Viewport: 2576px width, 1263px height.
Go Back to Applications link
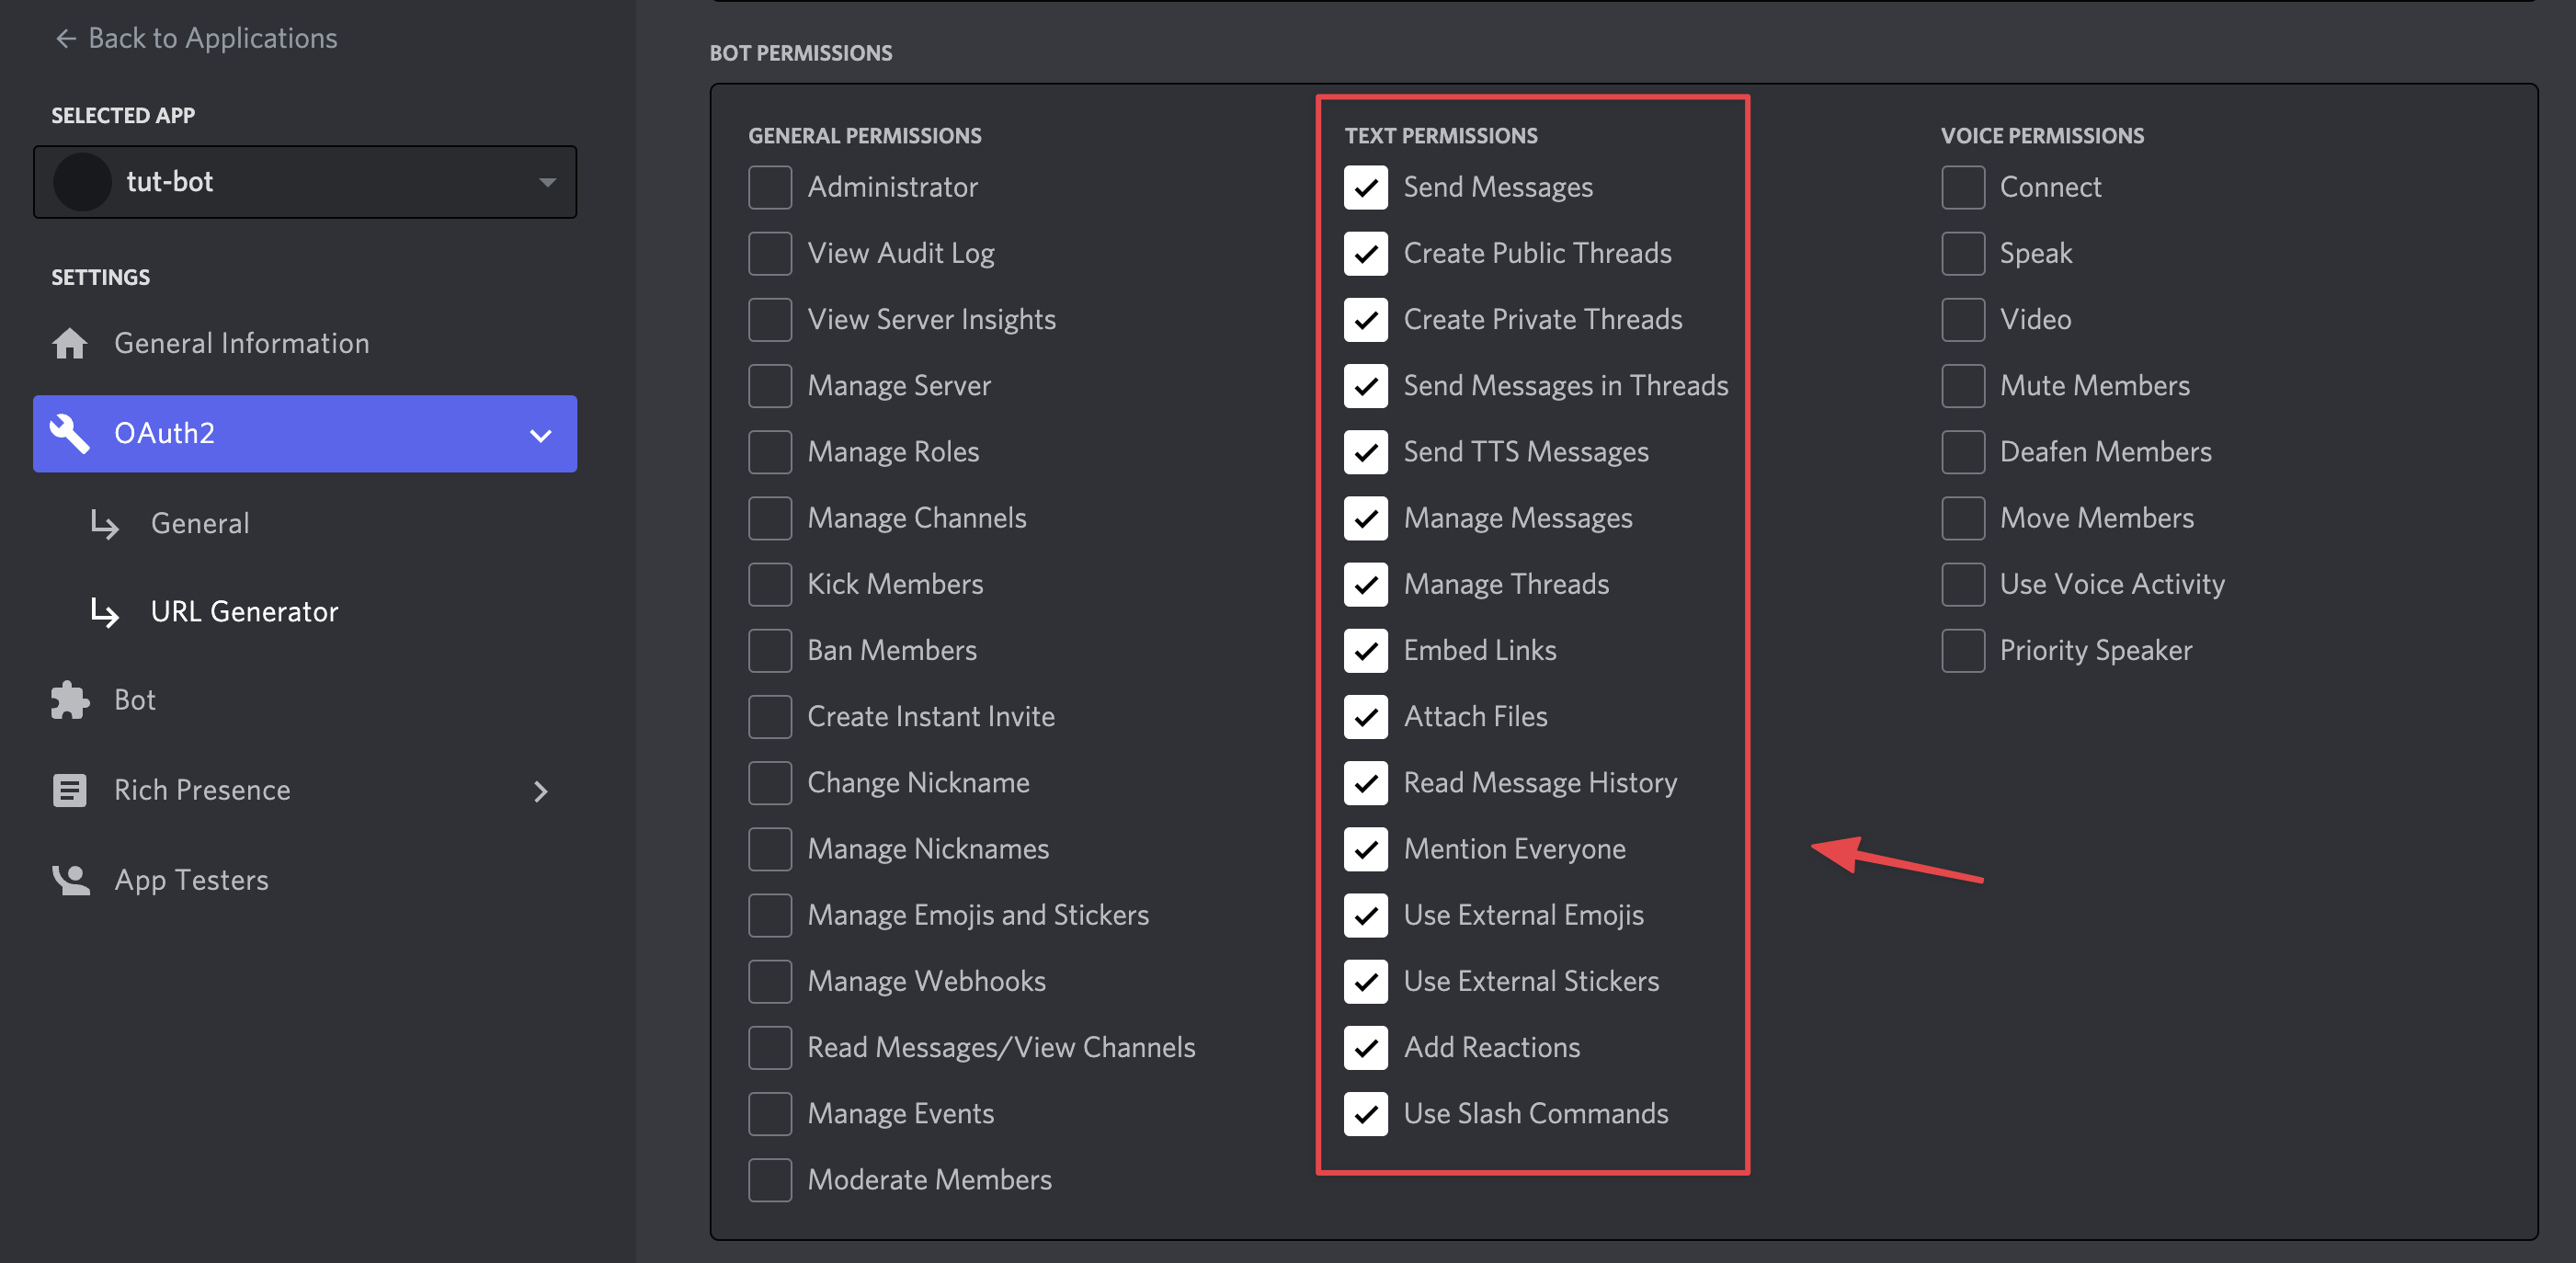212,38
